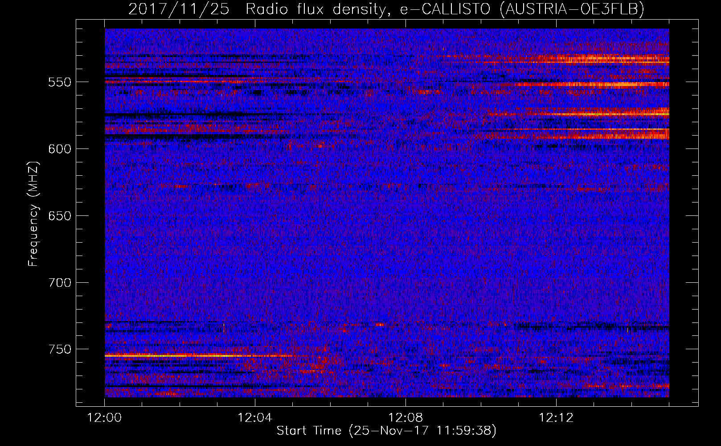Click the 12:12 time tick label
The height and width of the screenshot is (446, 721).
(556, 417)
